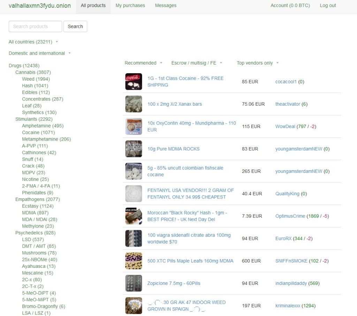Open Domestic and international dropdown

(x=39, y=53)
